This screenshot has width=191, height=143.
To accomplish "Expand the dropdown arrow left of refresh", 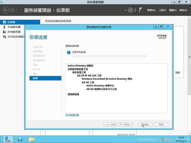I will click(125, 10).
